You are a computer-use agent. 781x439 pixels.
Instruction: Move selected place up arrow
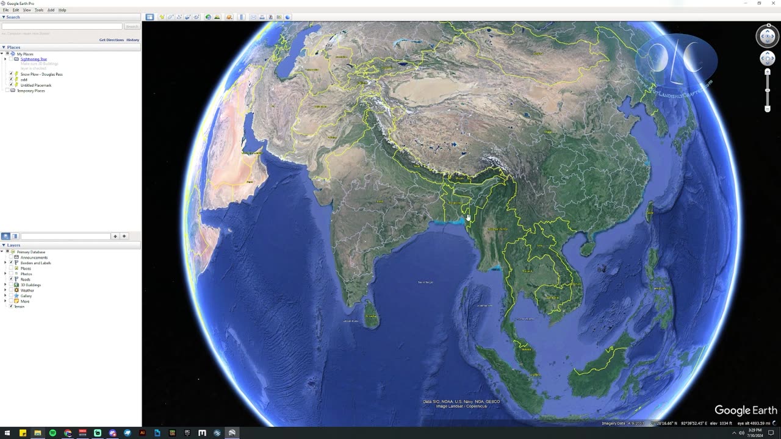click(115, 236)
